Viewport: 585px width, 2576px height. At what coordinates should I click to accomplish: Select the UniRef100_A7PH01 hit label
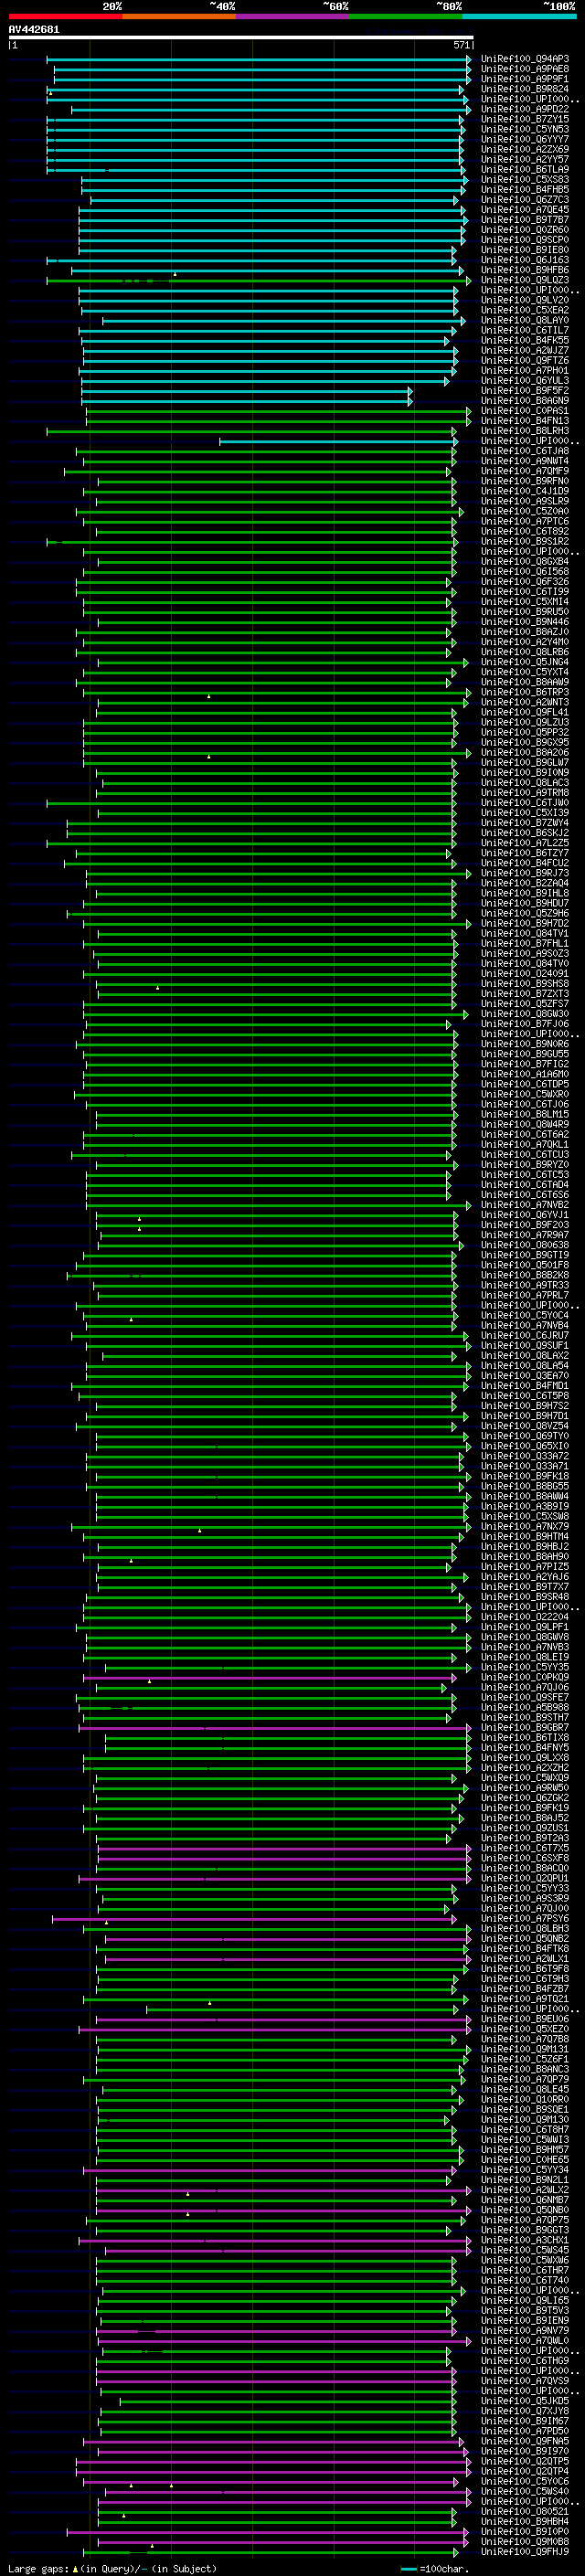(525, 371)
